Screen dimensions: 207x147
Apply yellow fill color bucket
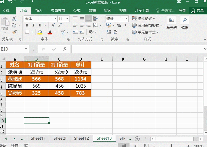(x=40, y=32)
